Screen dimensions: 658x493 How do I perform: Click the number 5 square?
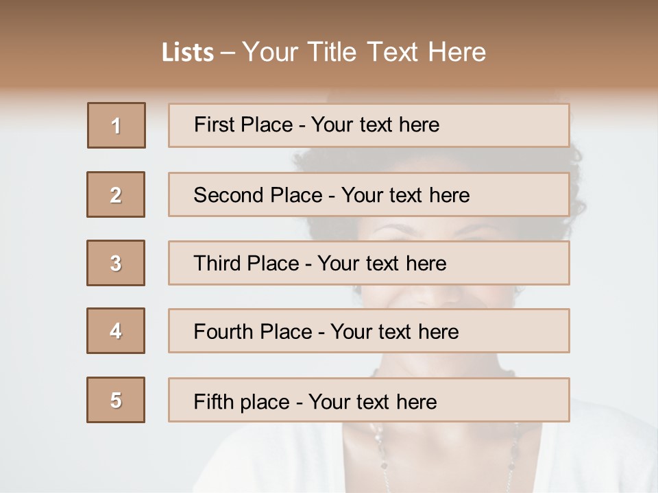click(116, 400)
